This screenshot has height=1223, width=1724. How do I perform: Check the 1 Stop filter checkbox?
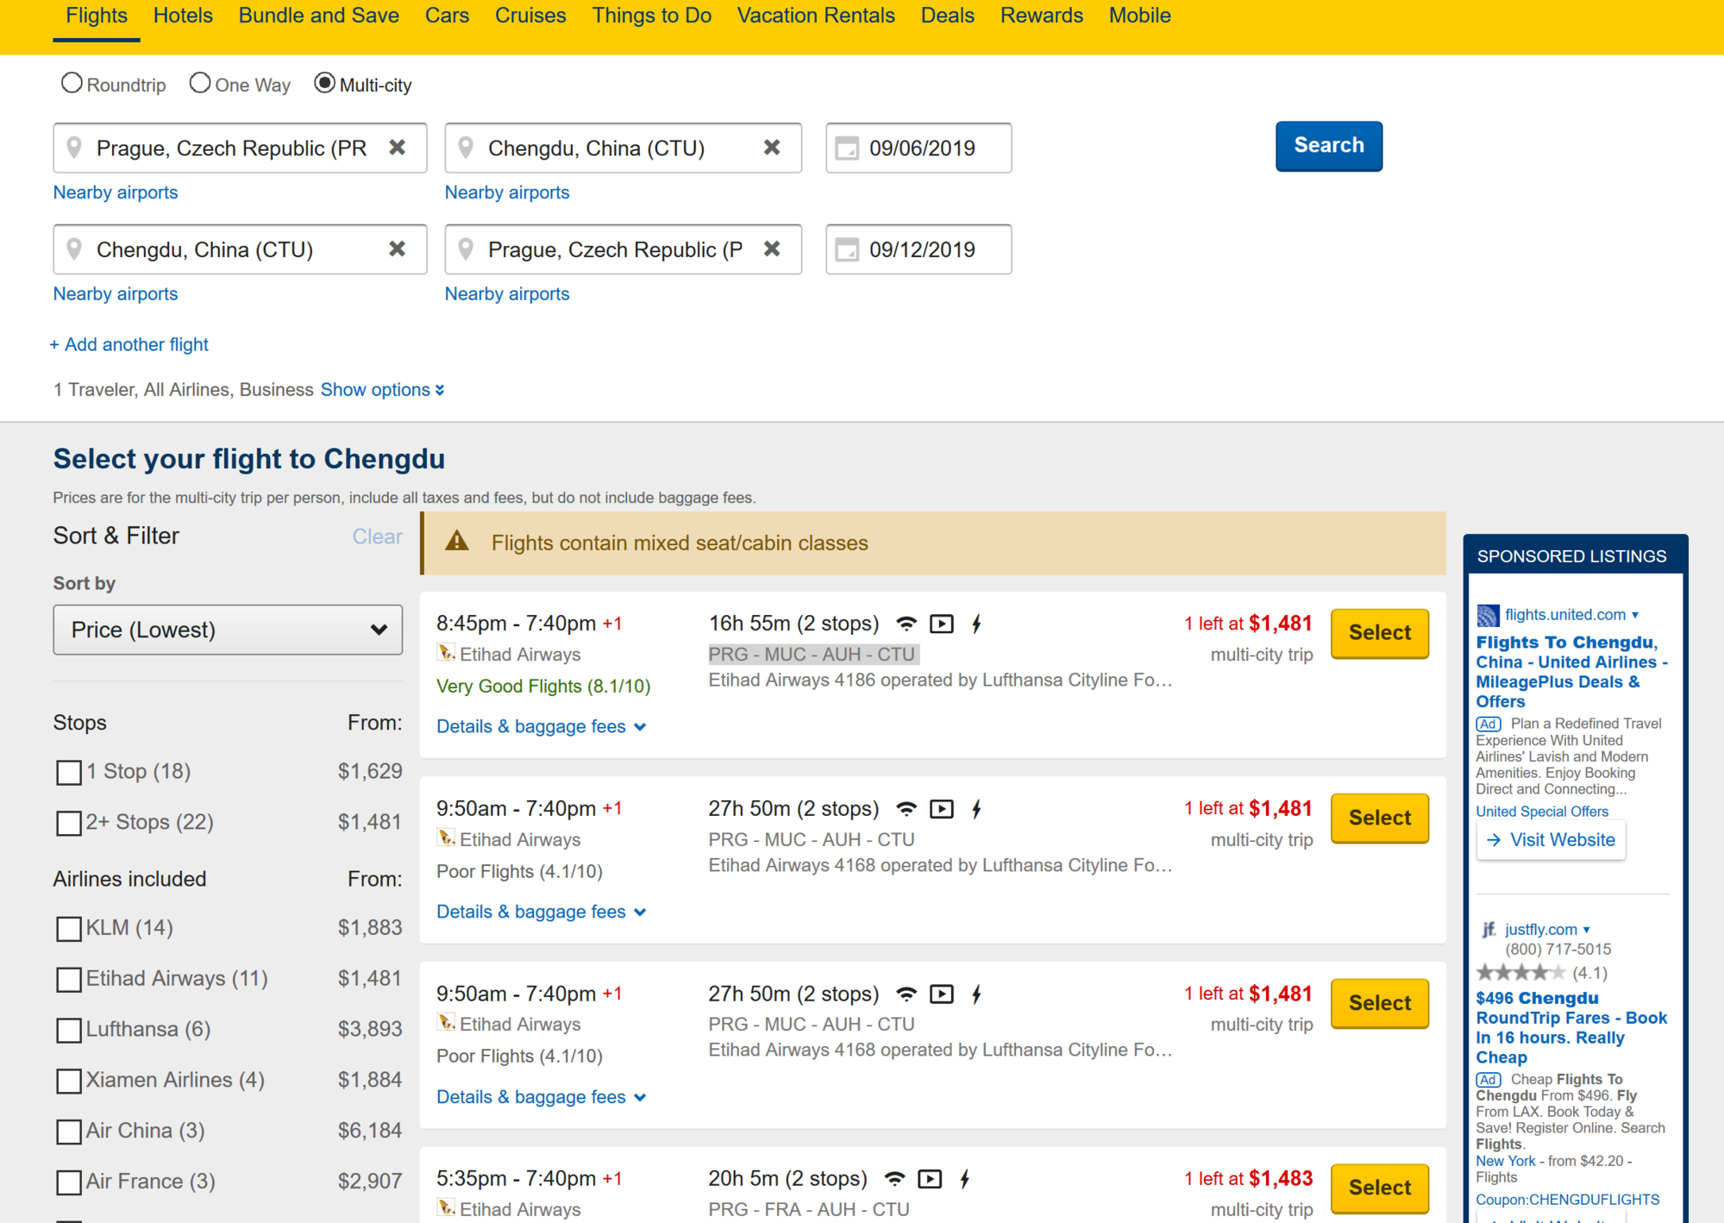tap(69, 772)
